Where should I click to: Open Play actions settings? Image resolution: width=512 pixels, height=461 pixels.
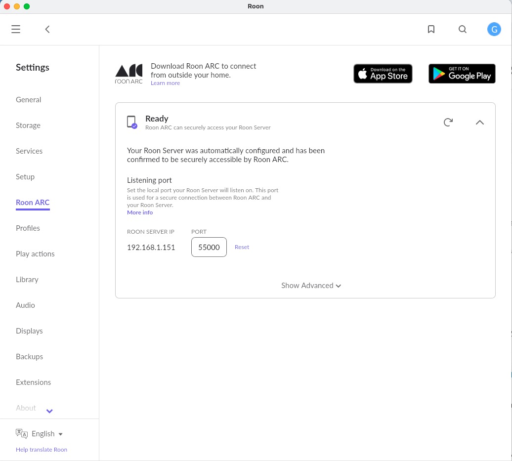[x=35, y=253]
